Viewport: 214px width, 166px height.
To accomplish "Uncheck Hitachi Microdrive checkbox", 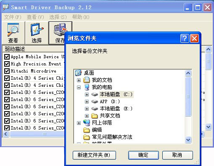I will coord(7,71).
